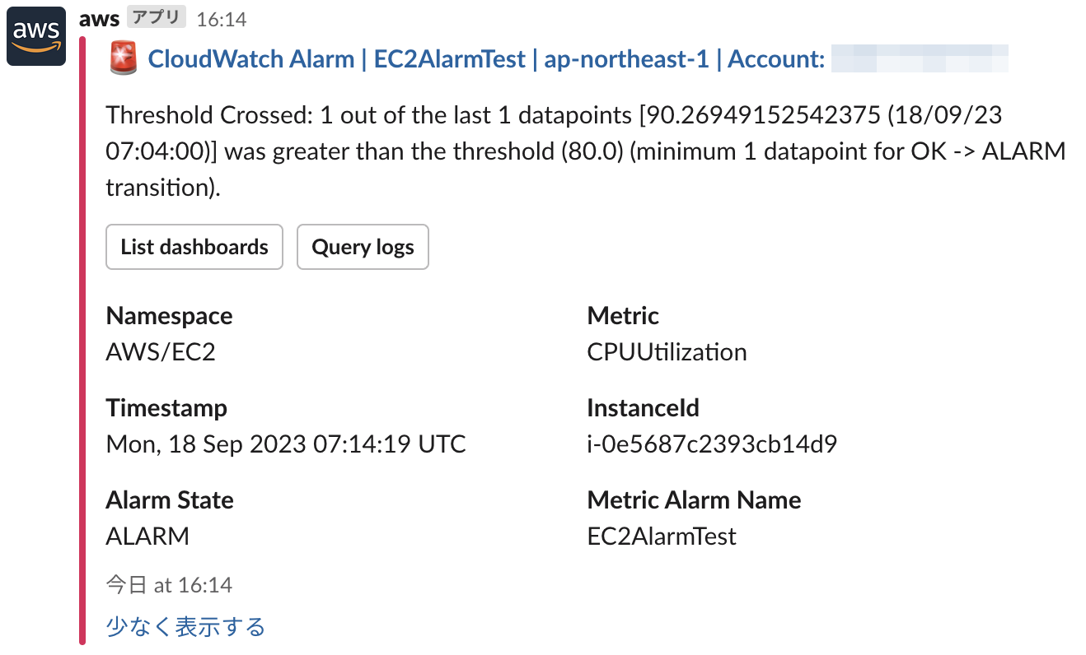Click the blurred account number in title
Image resolution: width=1086 pixels, height=655 pixels.
[919, 59]
